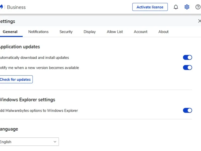View the Account tab
Image resolution: width=201 pixels, height=151 pixels.
tap(141, 32)
